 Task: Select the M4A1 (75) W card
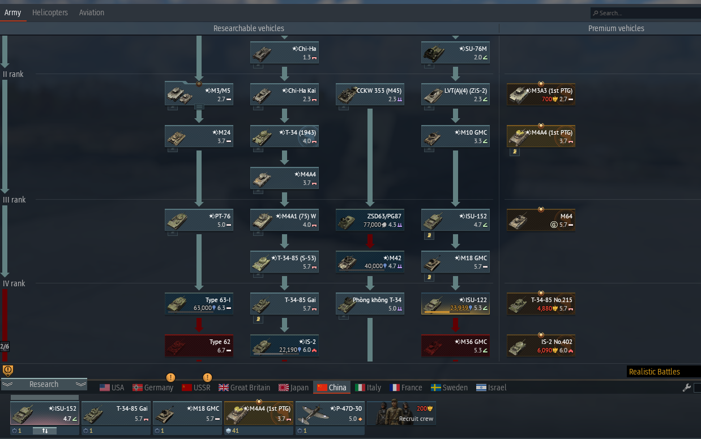pos(284,220)
